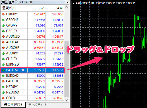The width and height of the screenshot is (147, 108).
Task: Click the scroll up arrow of the symbol list
Action: [x=67, y=8]
